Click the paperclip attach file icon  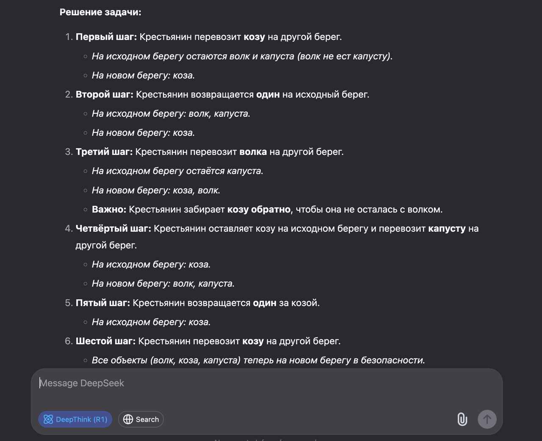tap(462, 419)
